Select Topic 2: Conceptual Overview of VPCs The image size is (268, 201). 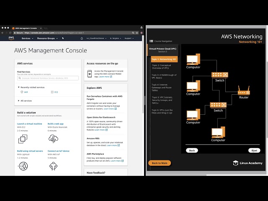[x=162, y=67]
